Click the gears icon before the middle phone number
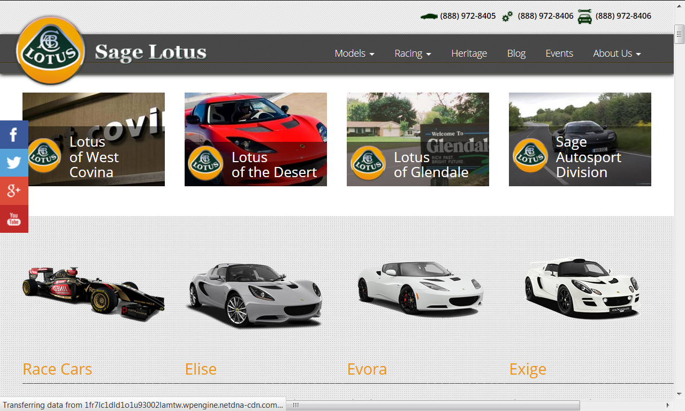The width and height of the screenshot is (685, 411). [507, 17]
